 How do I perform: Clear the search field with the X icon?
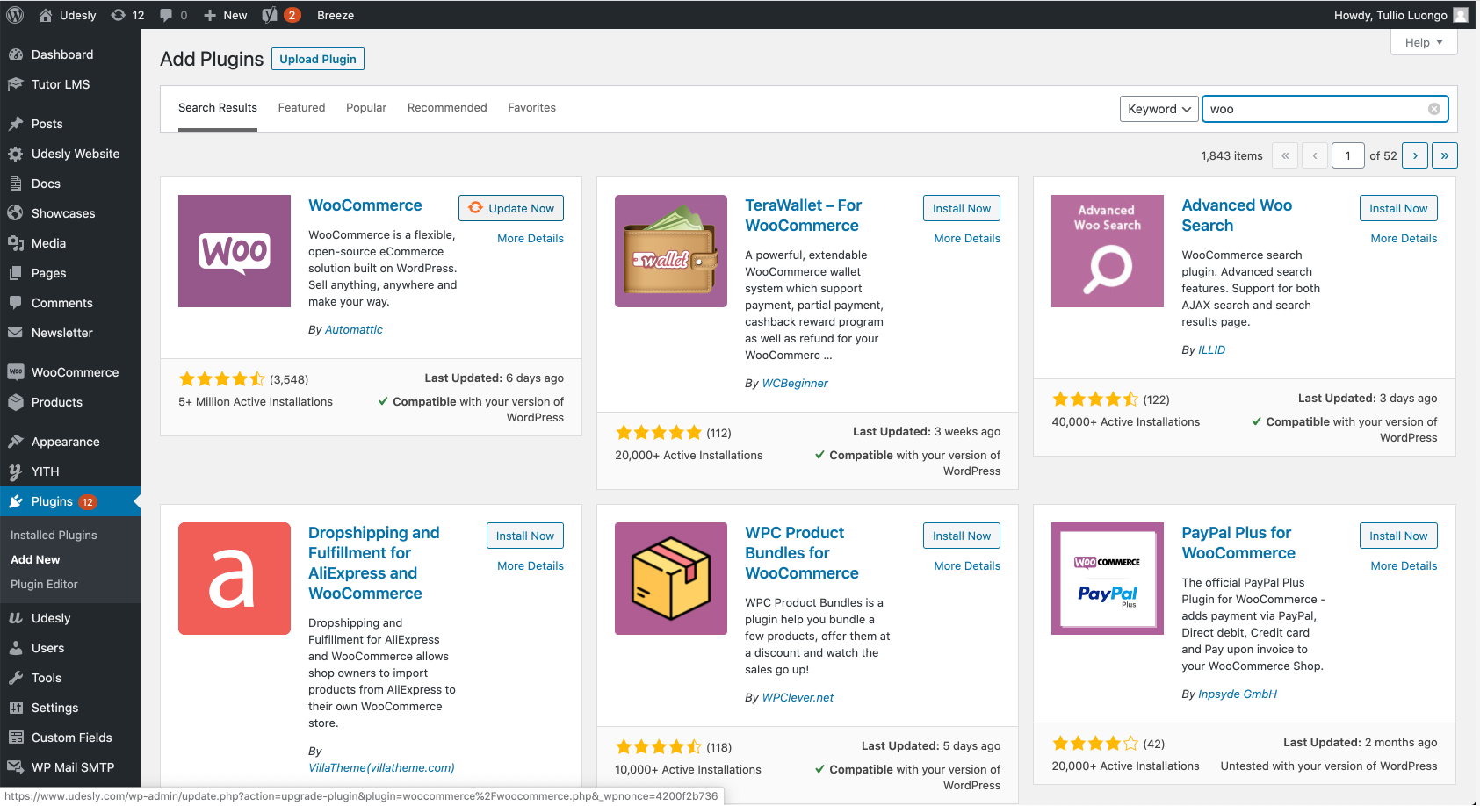1434,109
